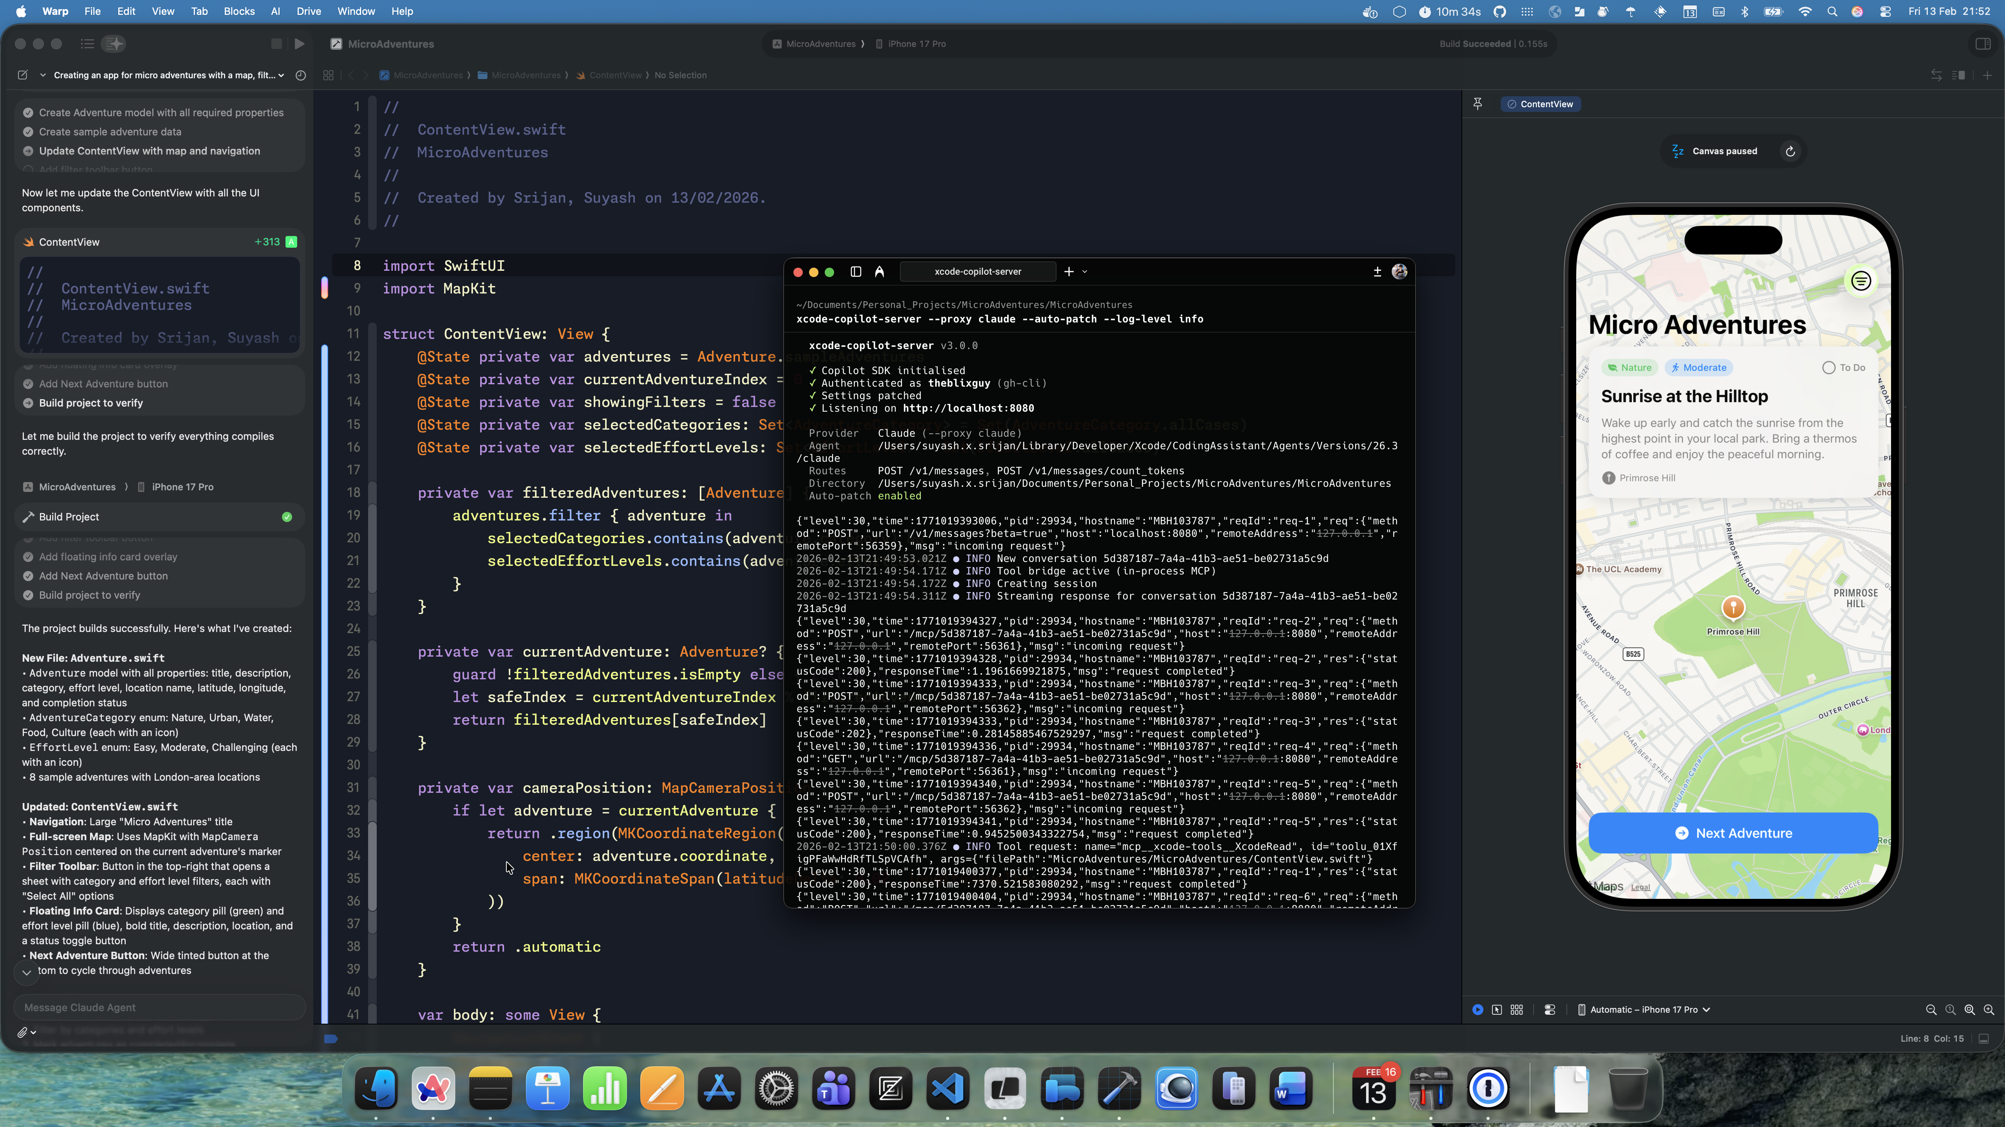
Task: Toggle the Moderate effort pill
Action: [x=1698, y=368]
